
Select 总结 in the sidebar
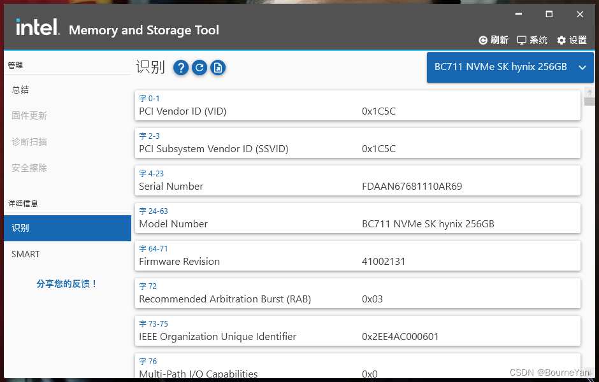point(68,90)
